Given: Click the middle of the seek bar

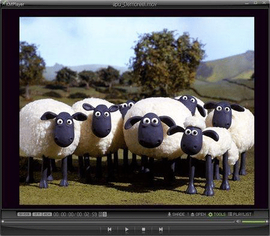Looking at the screenshot, I should tap(118, 222).
